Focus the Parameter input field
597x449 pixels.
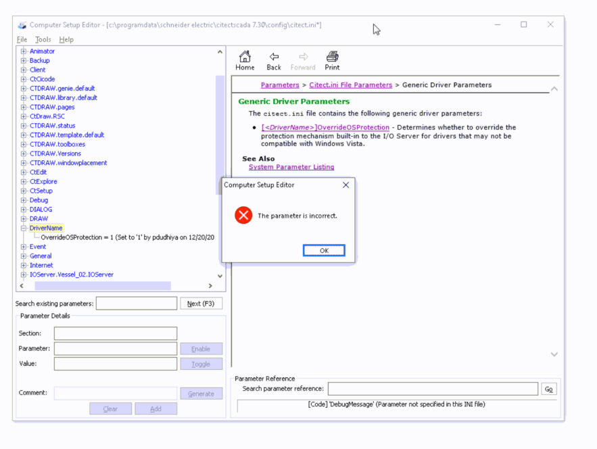pos(116,348)
